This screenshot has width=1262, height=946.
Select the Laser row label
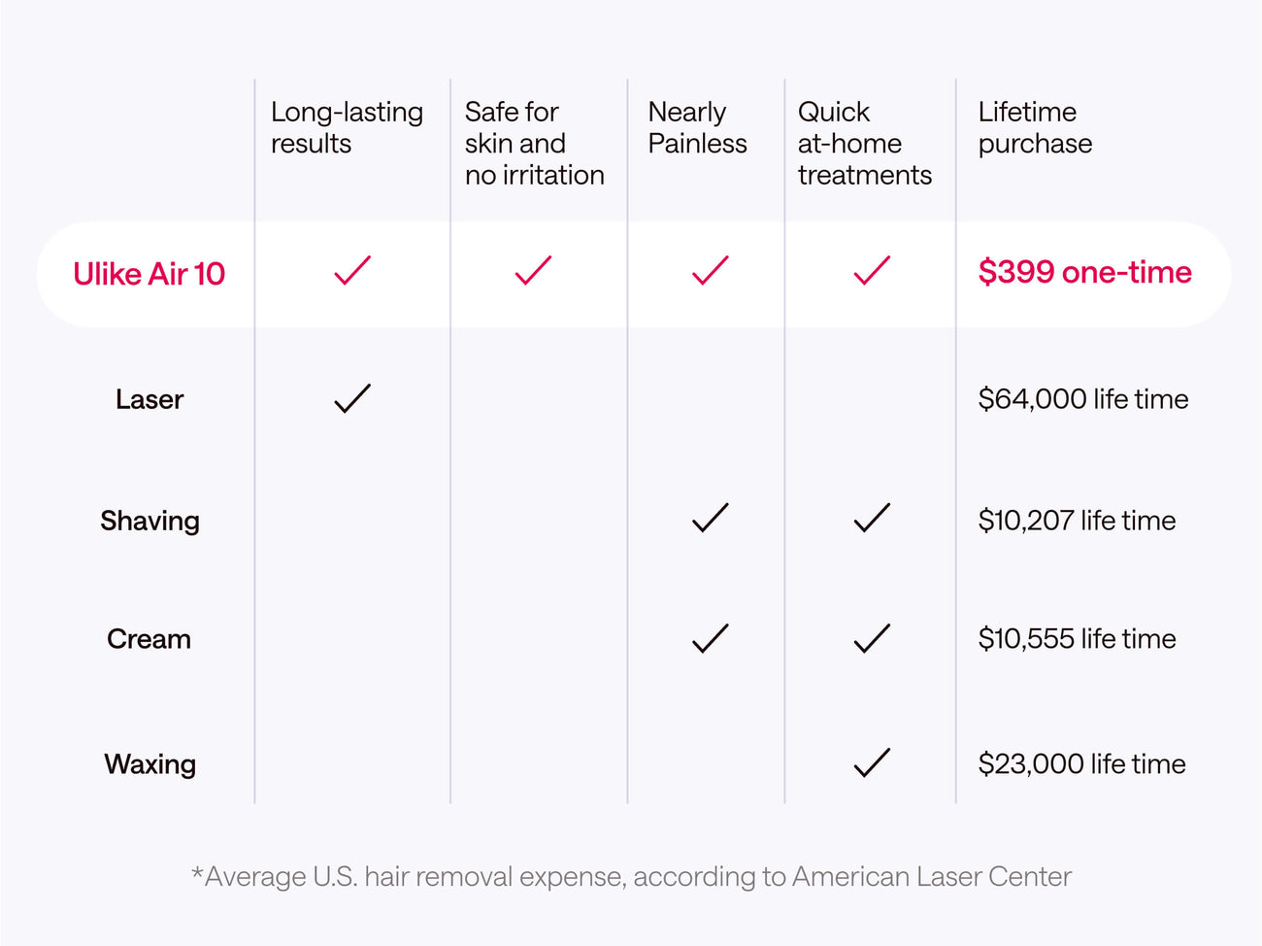click(149, 399)
